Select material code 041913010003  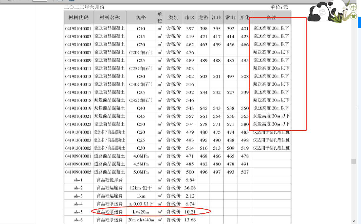tap(78, 140)
